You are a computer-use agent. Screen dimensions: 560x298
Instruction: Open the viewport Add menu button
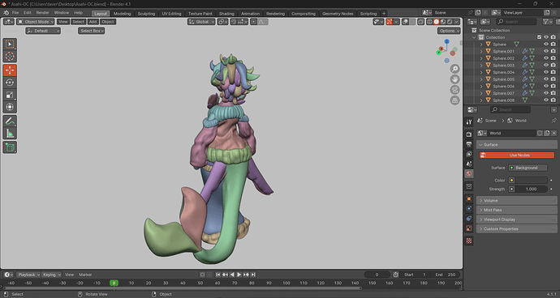[x=93, y=22]
